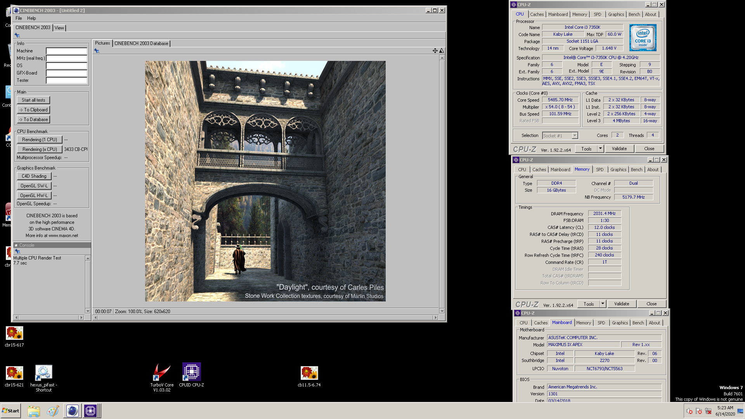Open Tools dropdown arrow in top CPU-Z window
Viewport: 745px width, 419px height.
600,149
